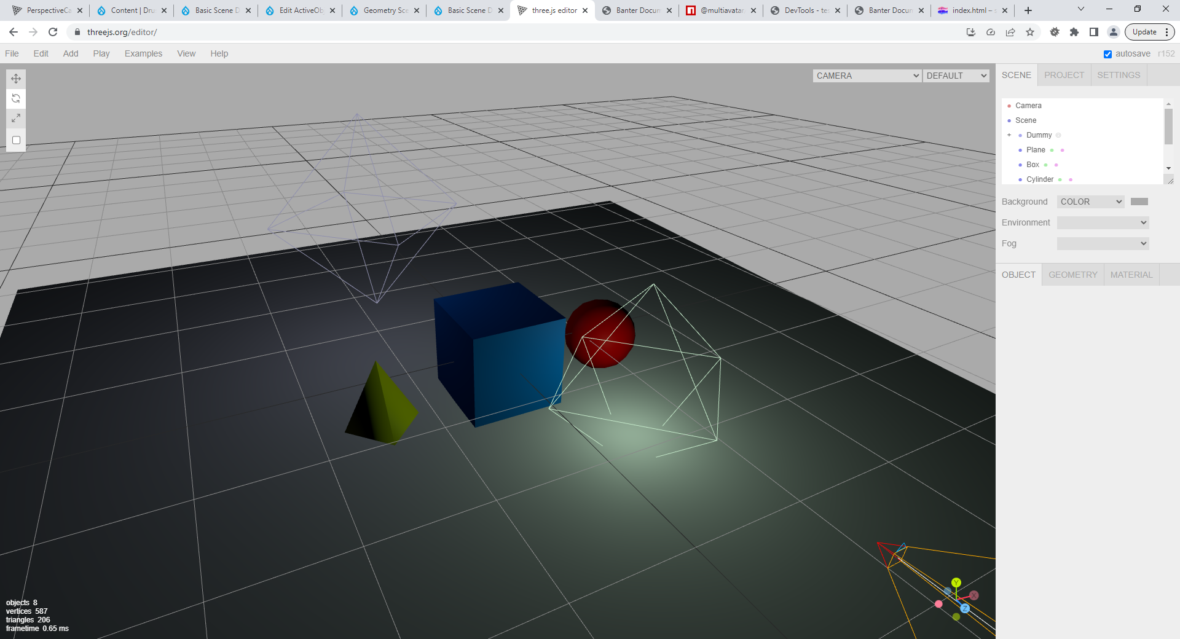Open the Fog type dropdown
Viewport: 1180px width, 639px height.
(1103, 244)
